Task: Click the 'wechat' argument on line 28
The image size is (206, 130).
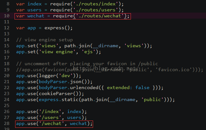Action: coord(79,124)
